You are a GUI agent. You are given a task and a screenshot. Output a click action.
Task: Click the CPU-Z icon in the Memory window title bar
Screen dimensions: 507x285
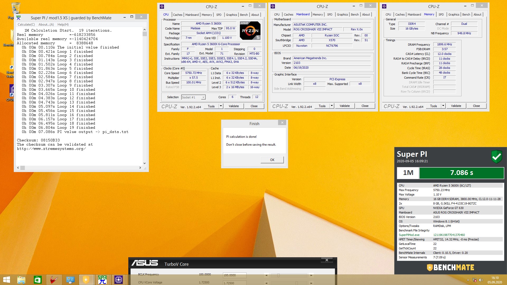[x=384, y=6]
